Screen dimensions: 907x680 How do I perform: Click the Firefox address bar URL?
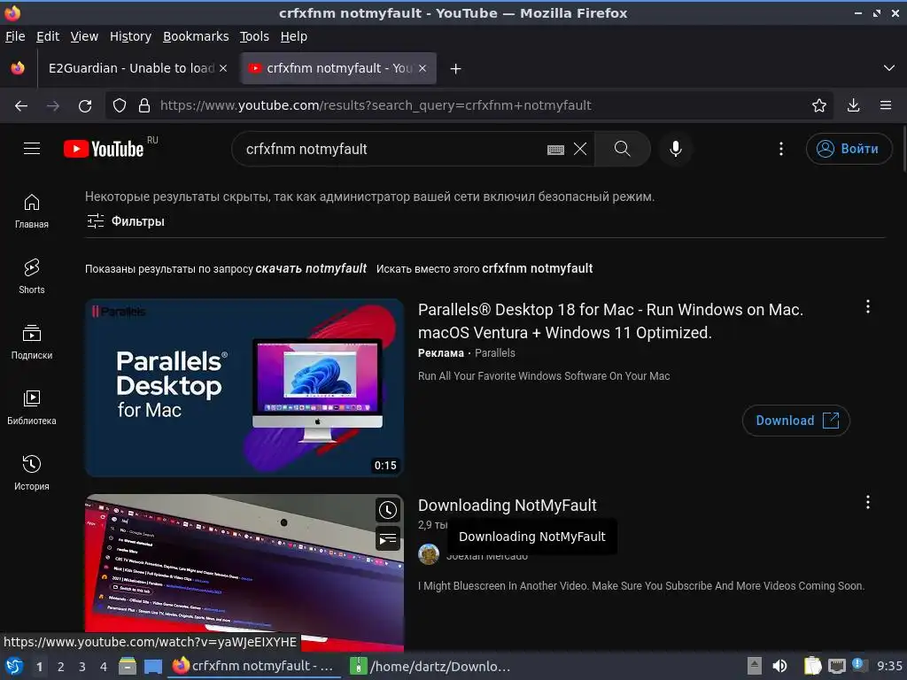coord(376,105)
